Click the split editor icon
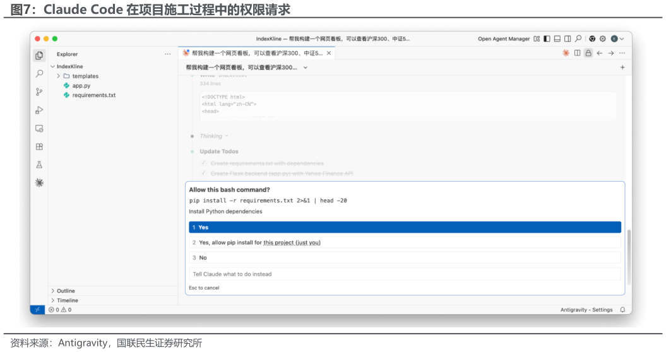 (577, 53)
